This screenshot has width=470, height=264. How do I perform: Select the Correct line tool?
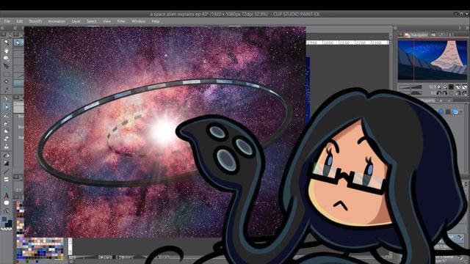coord(7,211)
